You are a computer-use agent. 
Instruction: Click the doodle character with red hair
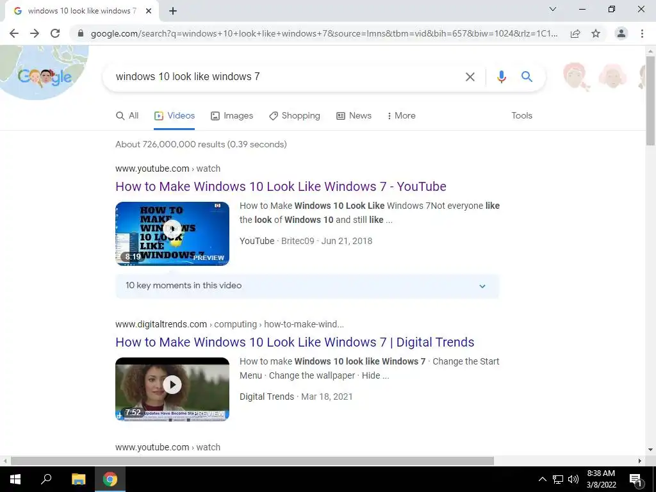point(577,76)
